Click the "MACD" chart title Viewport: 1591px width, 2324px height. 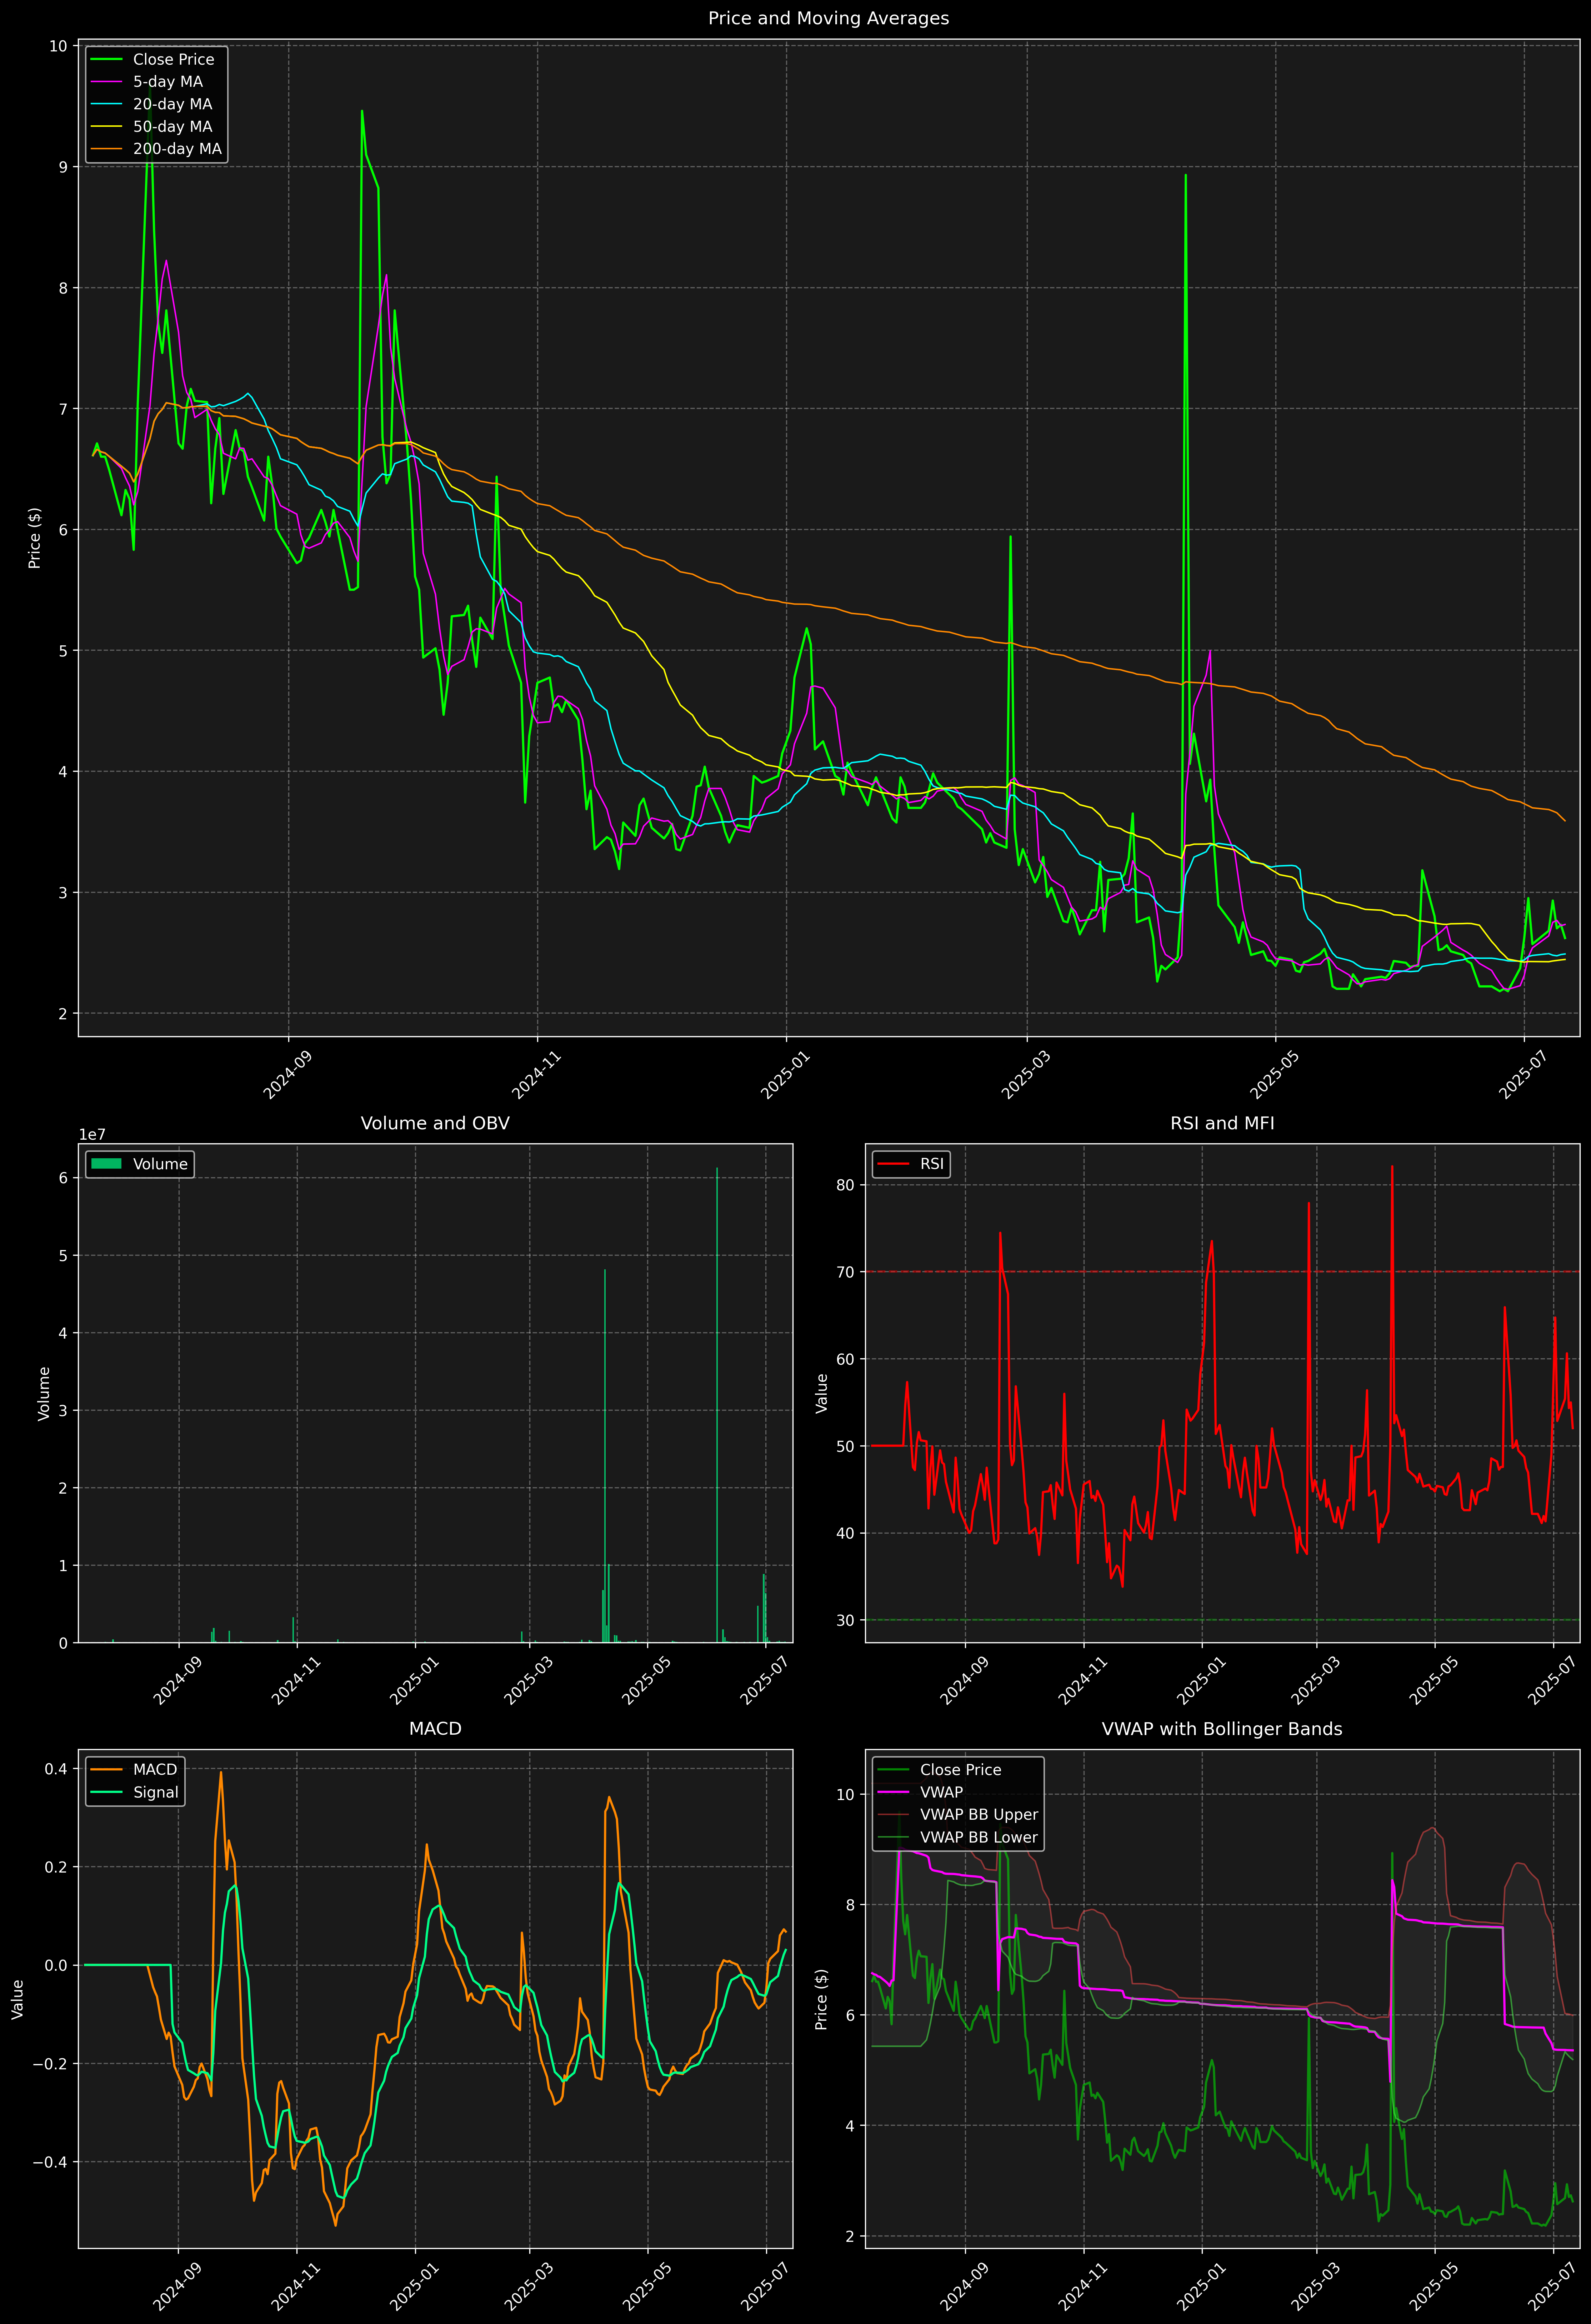coord(435,1729)
